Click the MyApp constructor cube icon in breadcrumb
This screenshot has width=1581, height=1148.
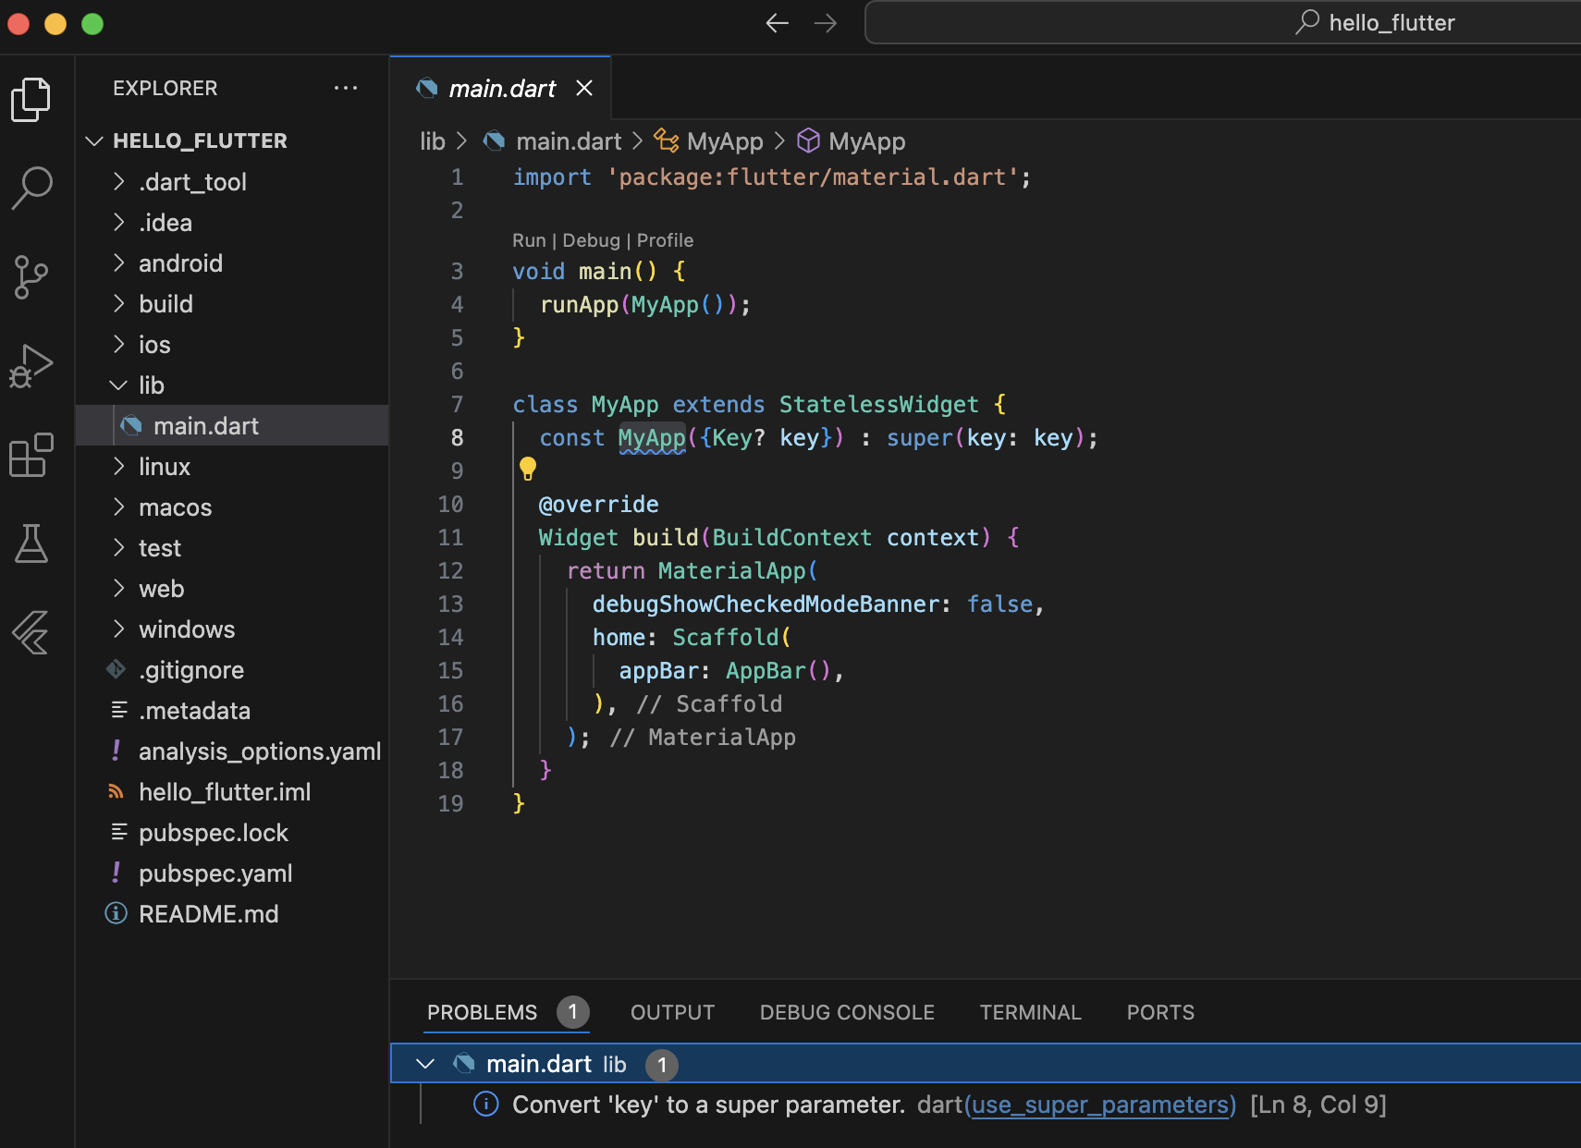[809, 140]
